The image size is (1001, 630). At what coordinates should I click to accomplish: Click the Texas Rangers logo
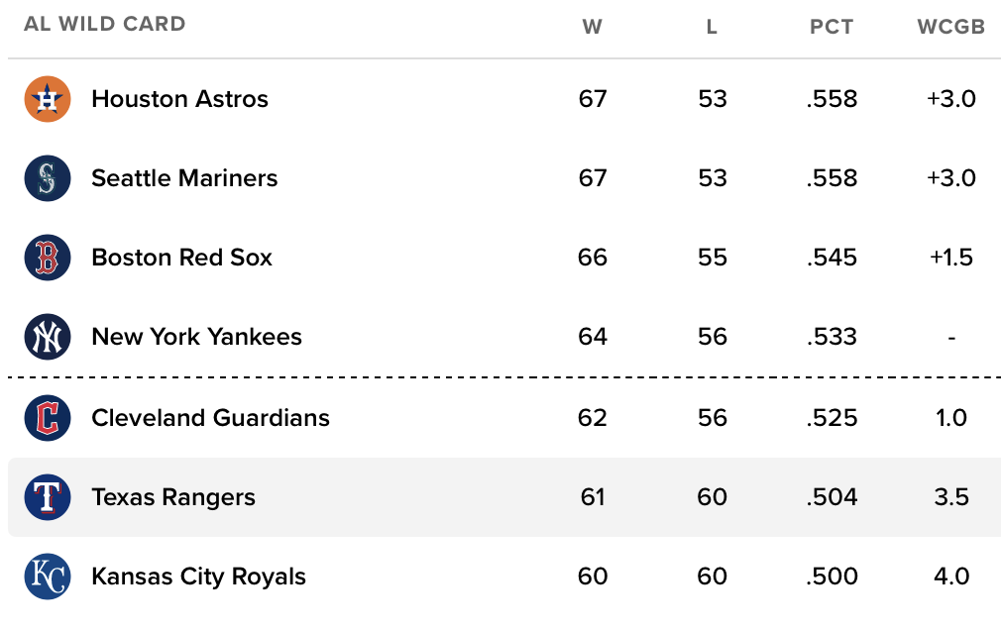coord(48,497)
